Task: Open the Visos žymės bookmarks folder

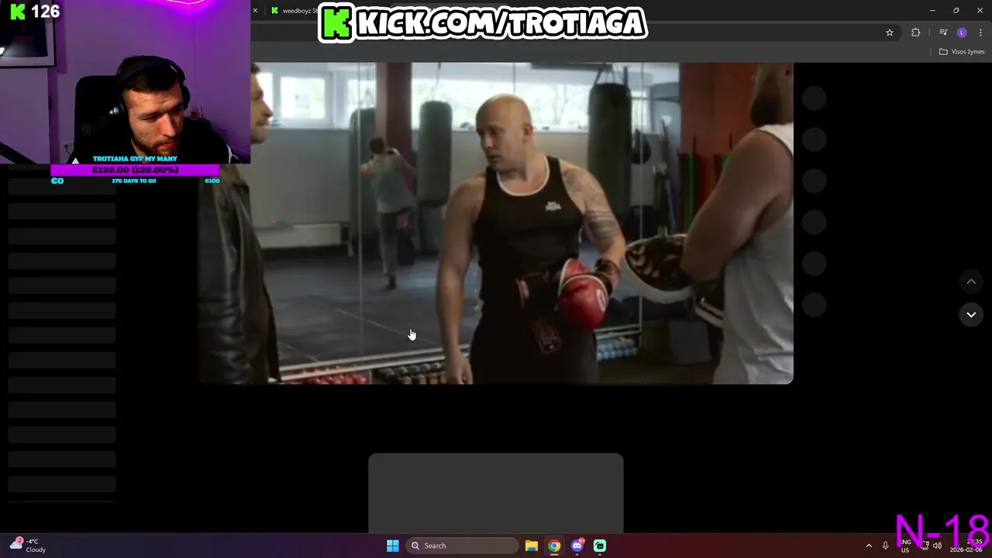Action: tap(962, 52)
